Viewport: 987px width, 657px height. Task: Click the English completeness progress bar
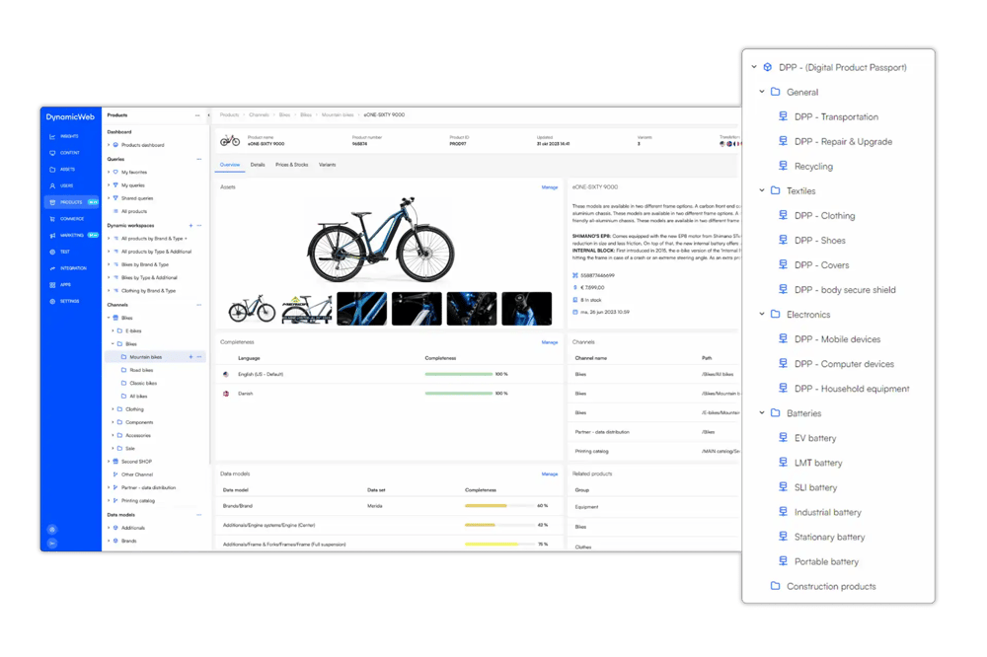(x=458, y=375)
